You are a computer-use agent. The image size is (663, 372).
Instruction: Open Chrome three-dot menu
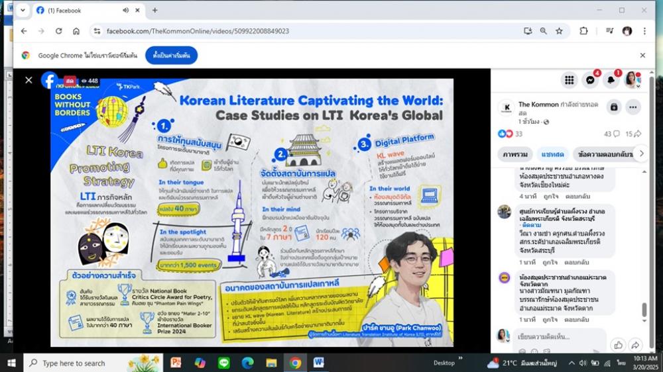[x=644, y=31]
